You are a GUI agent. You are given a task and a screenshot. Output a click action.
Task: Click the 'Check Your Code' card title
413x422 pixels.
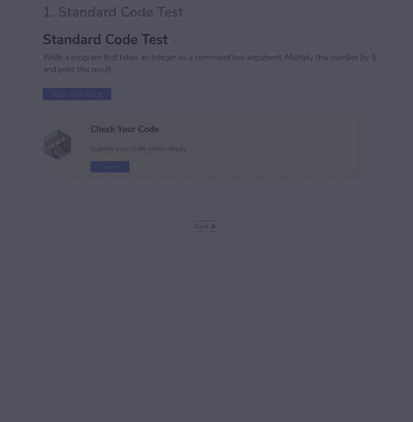[124, 129]
